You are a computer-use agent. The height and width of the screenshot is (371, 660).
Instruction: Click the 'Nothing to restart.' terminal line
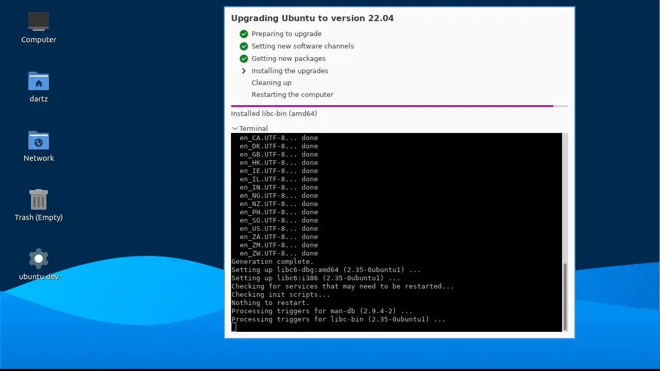coord(270,303)
